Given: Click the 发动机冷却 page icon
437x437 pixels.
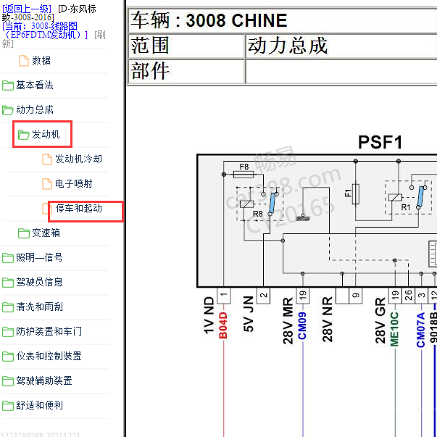Looking at the screenshot, I should [47, 159].
